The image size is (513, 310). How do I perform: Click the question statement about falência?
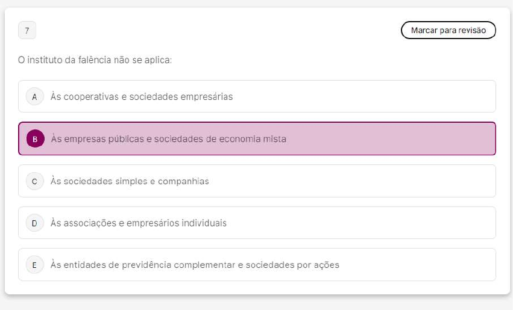(95, 60)
